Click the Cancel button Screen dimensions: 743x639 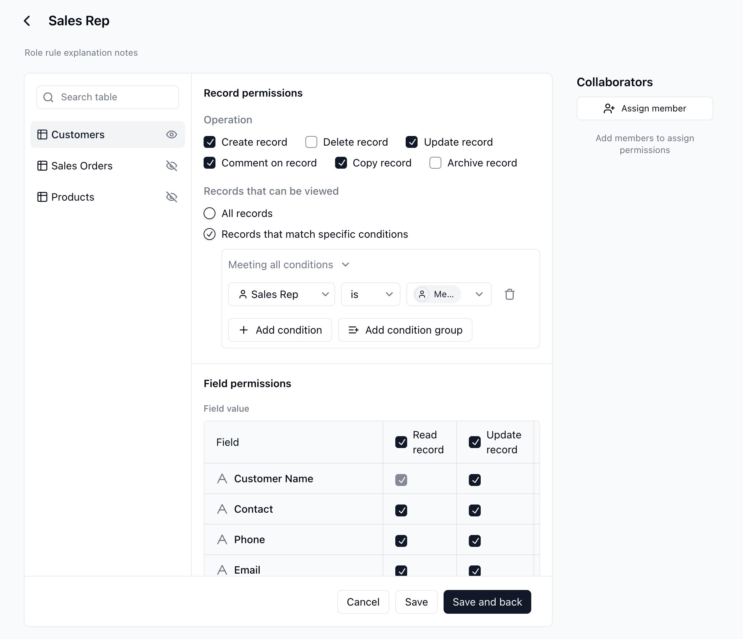363,602
